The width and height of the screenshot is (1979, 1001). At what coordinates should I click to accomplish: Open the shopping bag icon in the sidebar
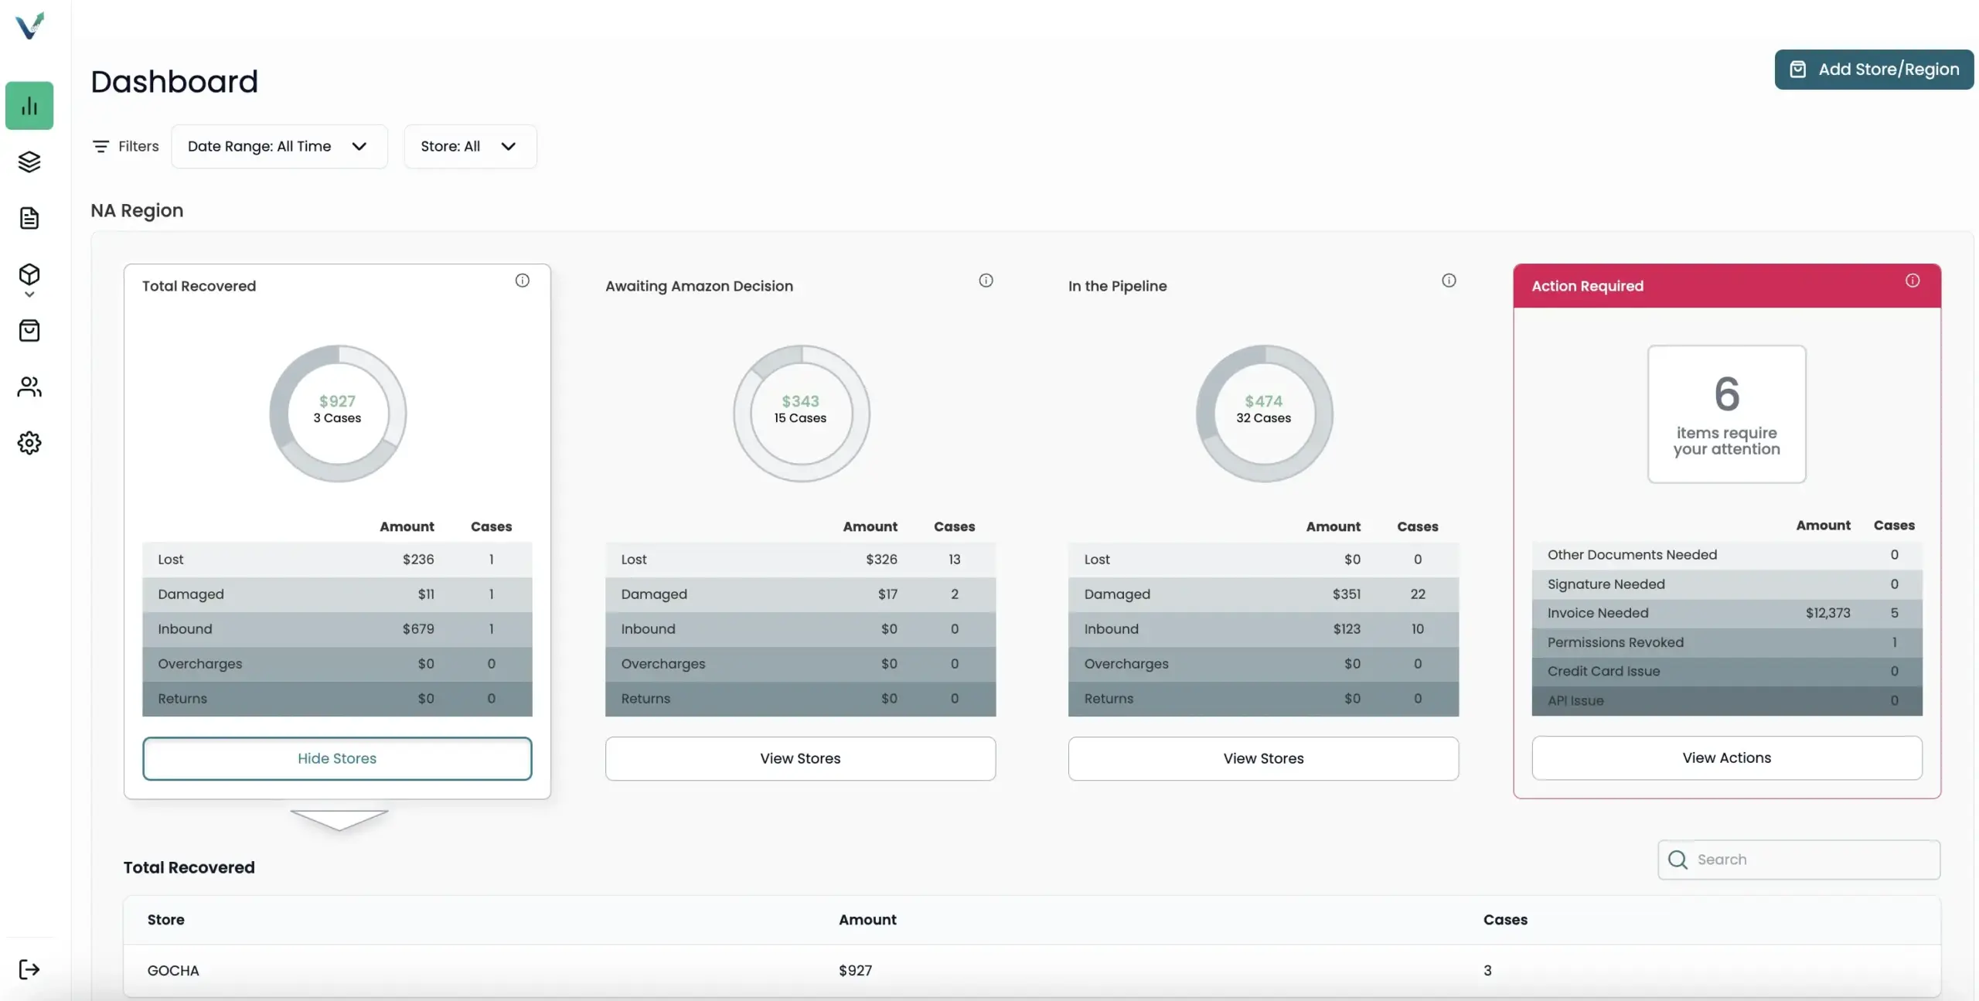(x=29, y=330)
